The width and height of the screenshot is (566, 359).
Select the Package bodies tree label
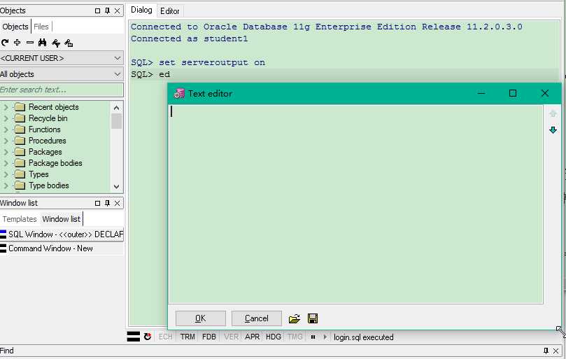[x=55, y=163]
